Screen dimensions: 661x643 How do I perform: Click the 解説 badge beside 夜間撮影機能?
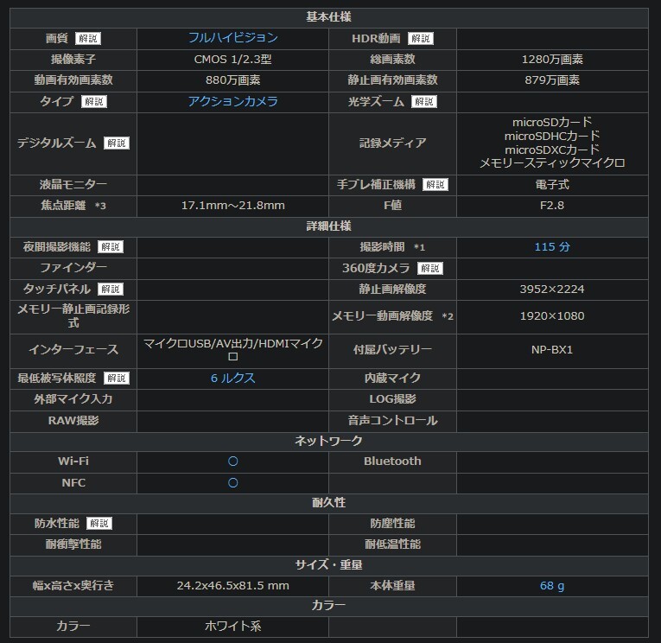(111, 246)
